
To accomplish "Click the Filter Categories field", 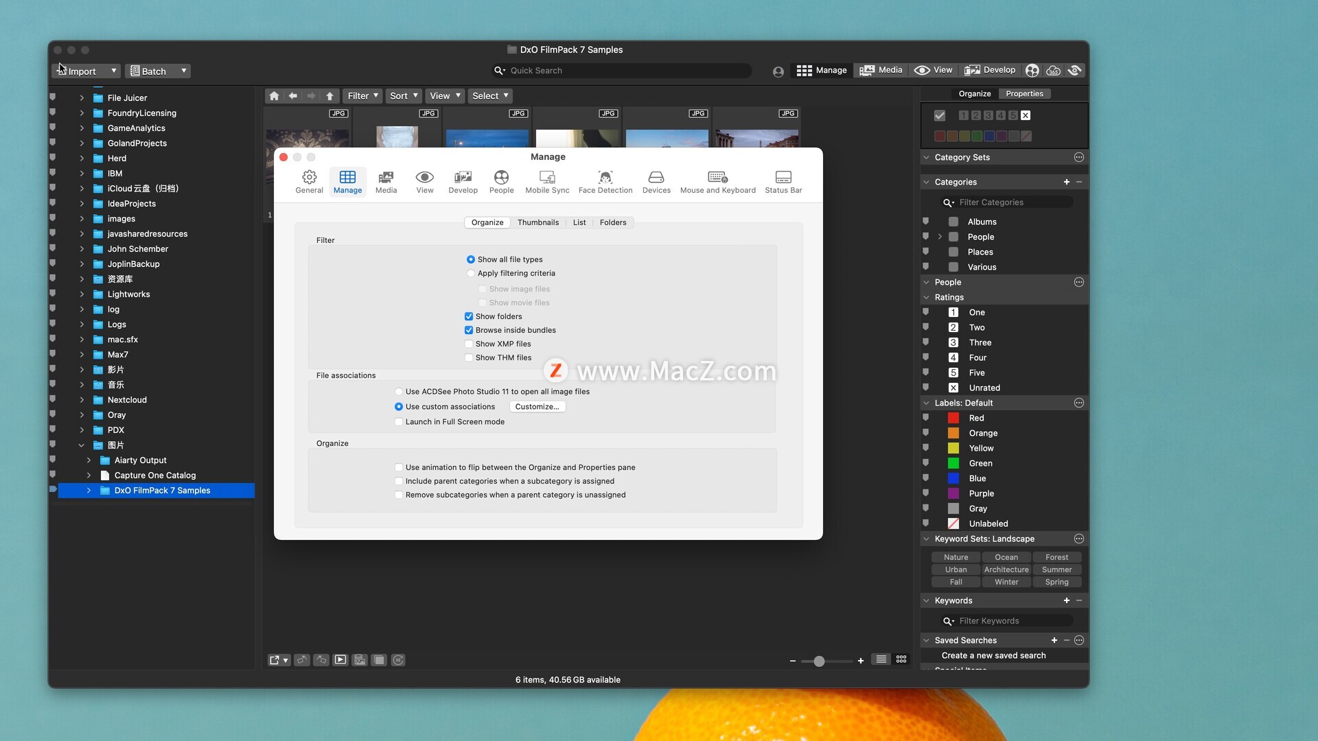I will 1006,202.
